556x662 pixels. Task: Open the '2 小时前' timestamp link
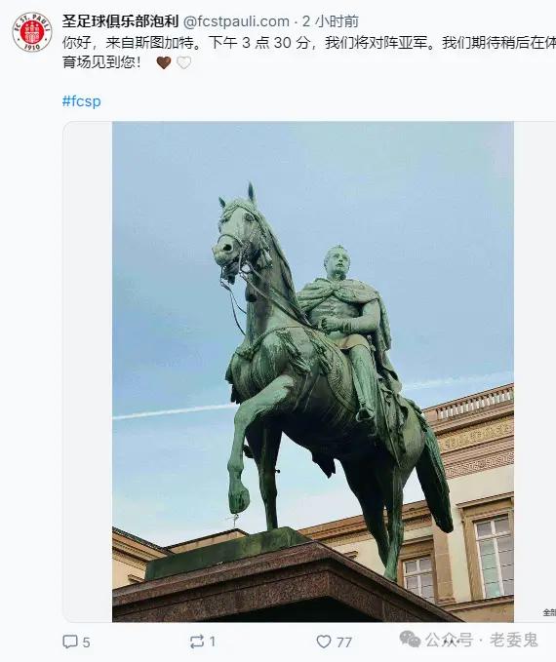331,21
